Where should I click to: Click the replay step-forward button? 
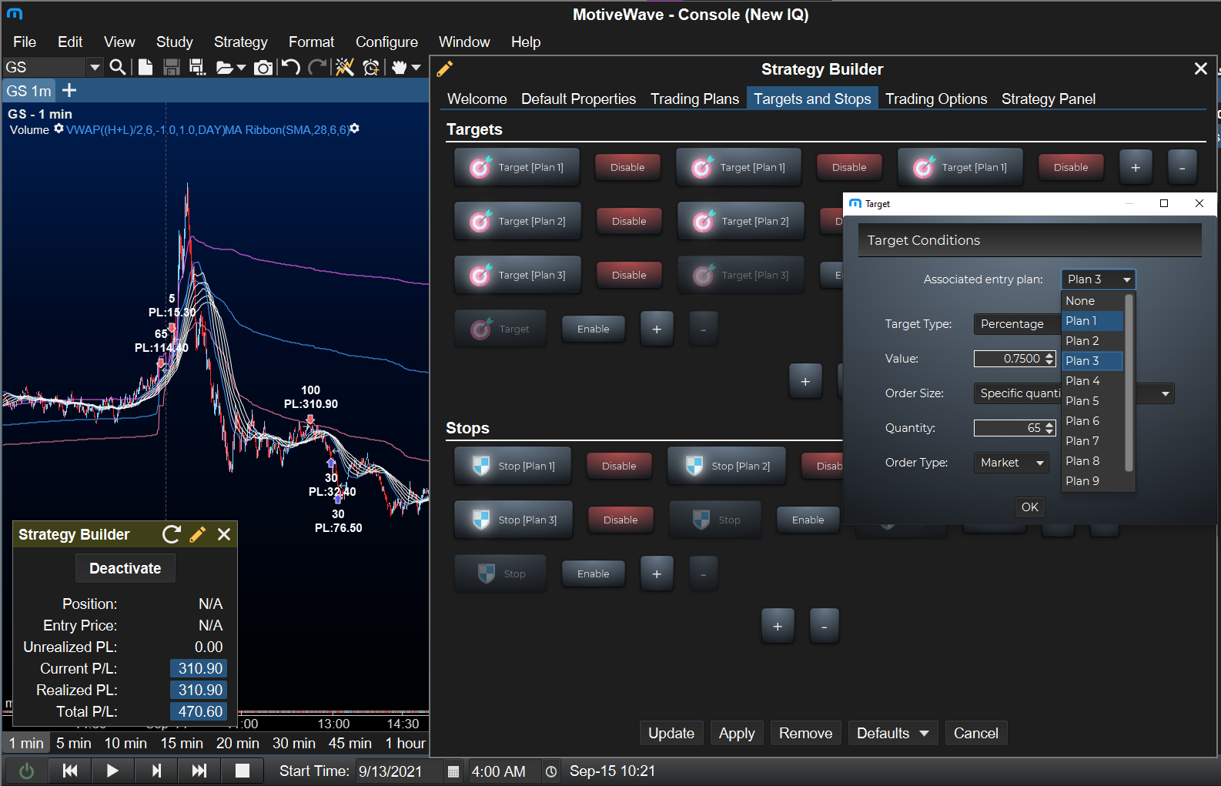(x=156, y=771)
